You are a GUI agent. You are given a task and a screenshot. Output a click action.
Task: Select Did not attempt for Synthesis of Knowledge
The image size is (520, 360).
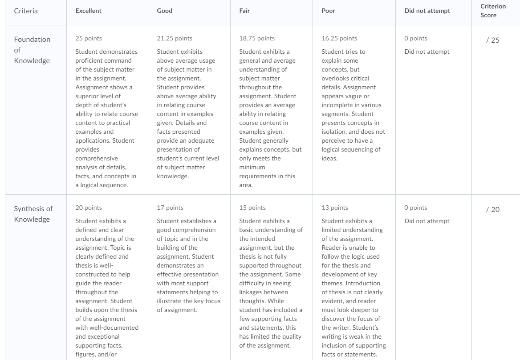pos(434,277)
